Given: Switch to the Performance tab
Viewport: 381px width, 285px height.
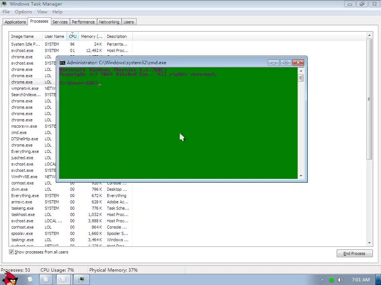Looking at the screenshot, I should [x=83, y=22].
